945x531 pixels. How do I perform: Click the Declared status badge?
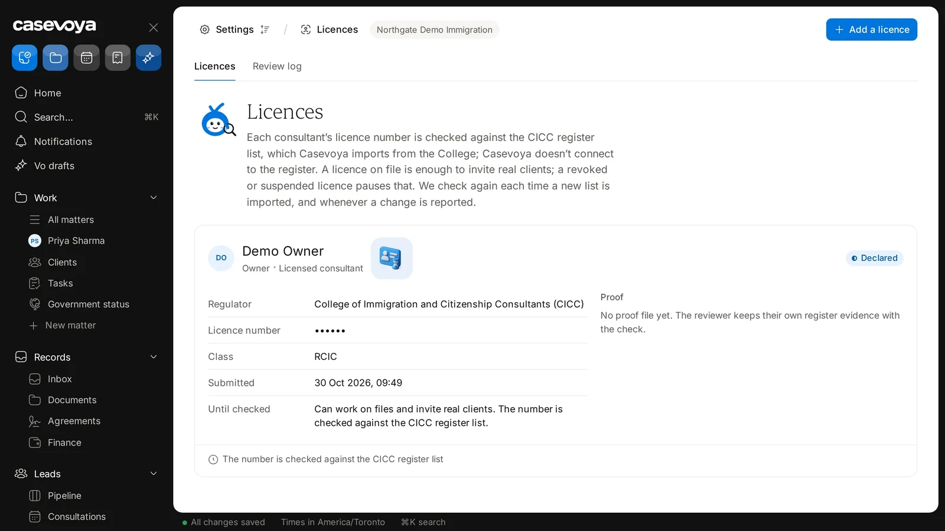pos(875,258)
